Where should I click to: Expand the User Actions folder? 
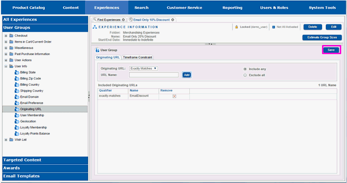(6, 60)
